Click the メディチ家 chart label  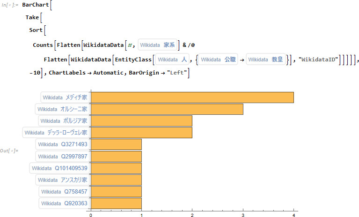(x=65, y=97)
